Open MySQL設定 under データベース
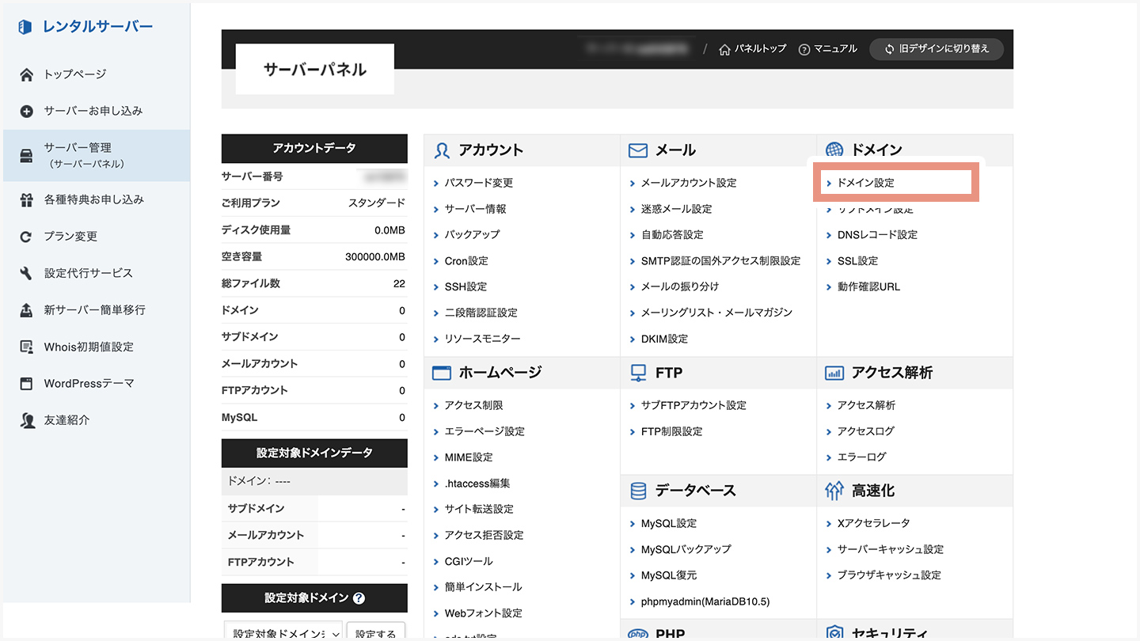The height and width of the screenshot is (641, 1140). (x=668, y=524)
